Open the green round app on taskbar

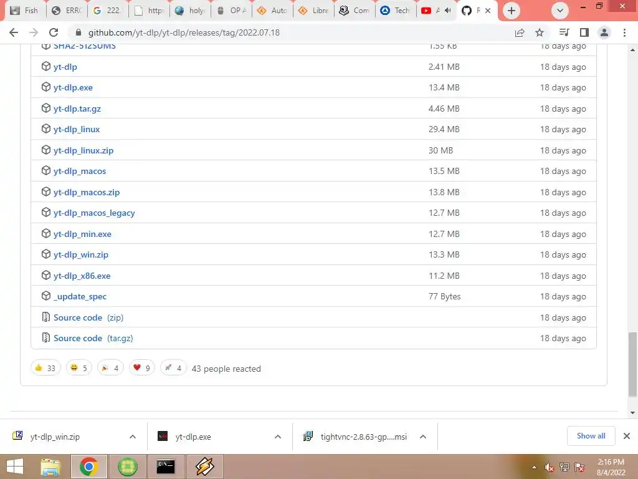(127, 467)
